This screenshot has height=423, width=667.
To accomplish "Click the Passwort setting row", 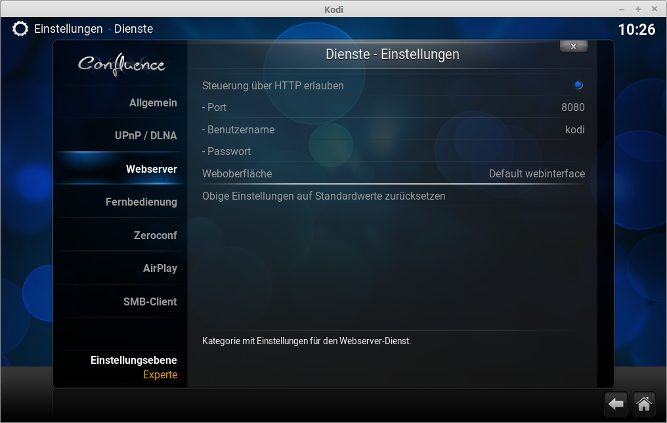I will point(393,151).
